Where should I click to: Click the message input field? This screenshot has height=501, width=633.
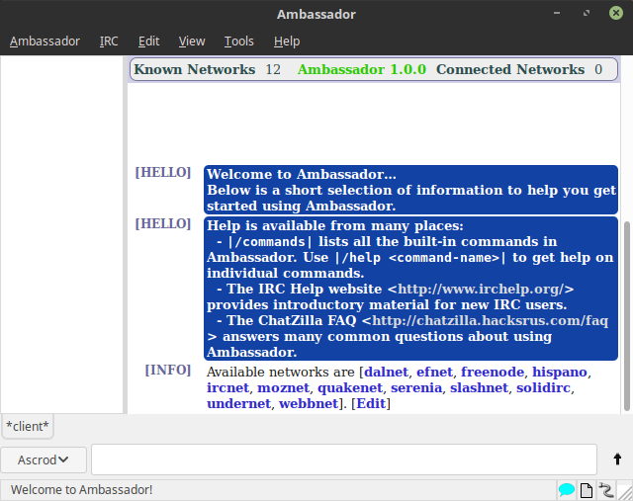coord(344,459)
